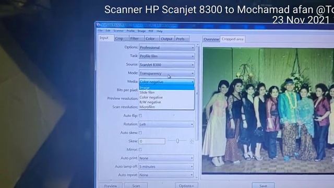Open the Options dropdown showing Professional

(166, 48)
